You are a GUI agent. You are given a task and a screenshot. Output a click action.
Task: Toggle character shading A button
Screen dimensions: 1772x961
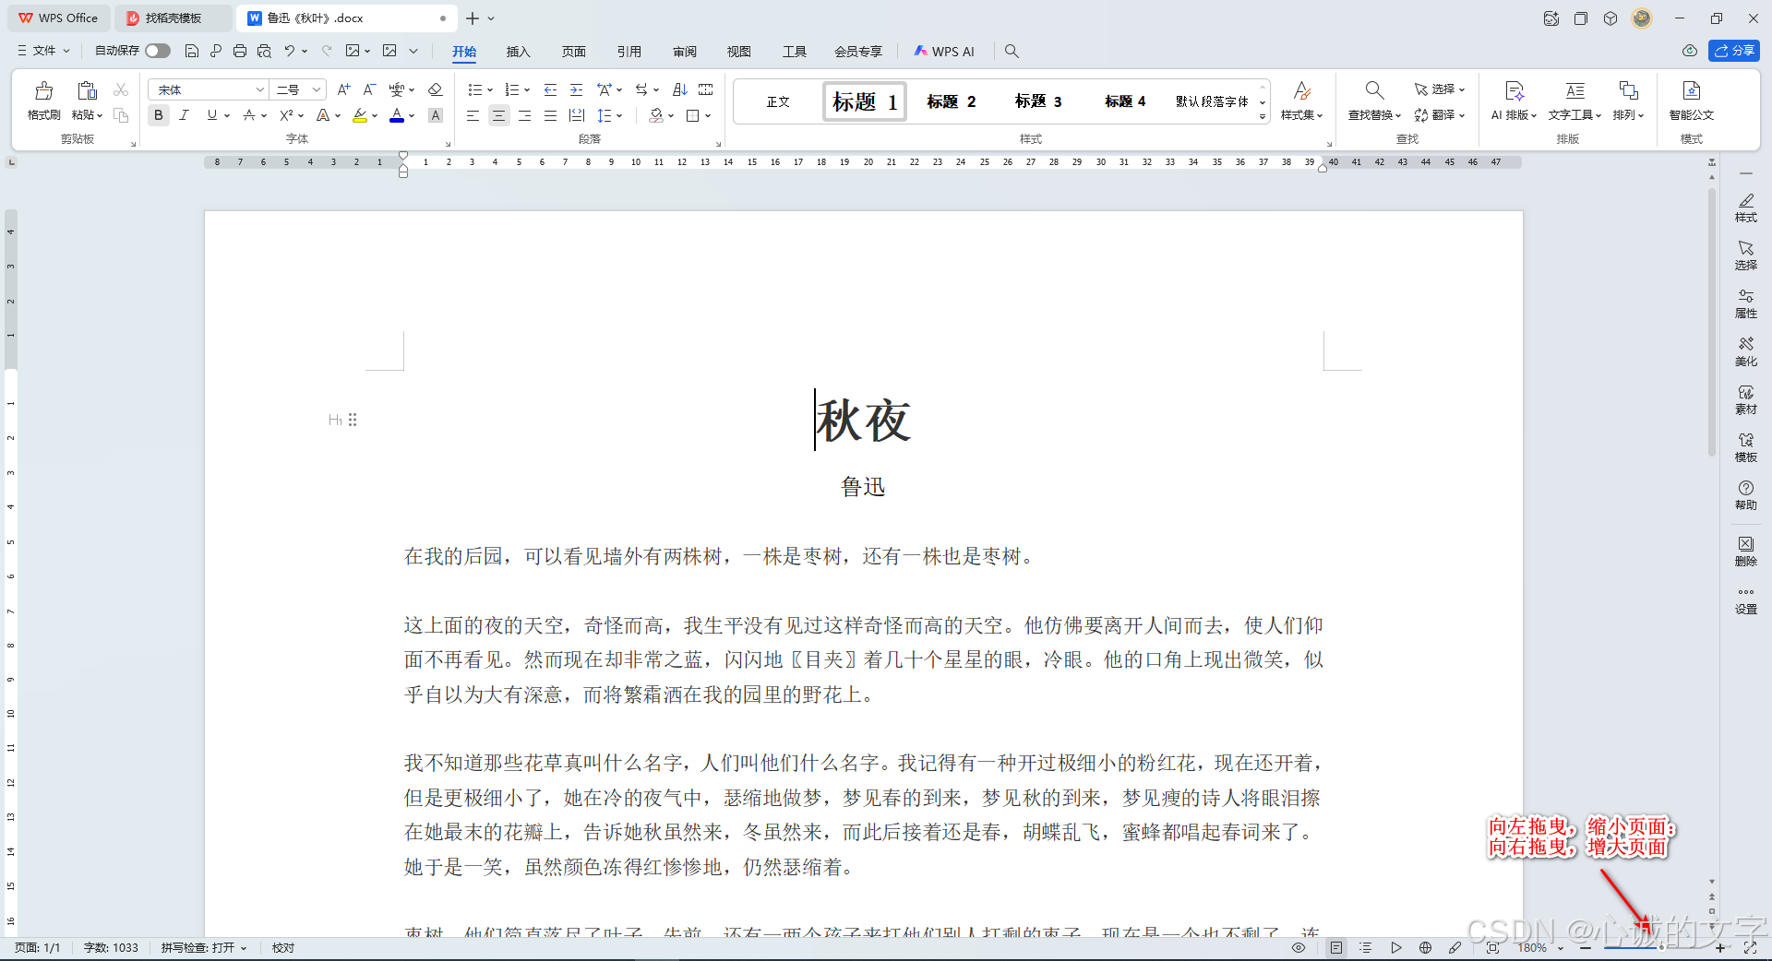click(436, 115)
